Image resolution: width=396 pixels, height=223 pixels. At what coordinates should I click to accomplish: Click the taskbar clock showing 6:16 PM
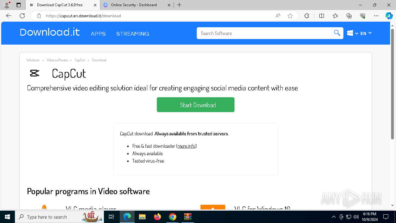(370, 217)
